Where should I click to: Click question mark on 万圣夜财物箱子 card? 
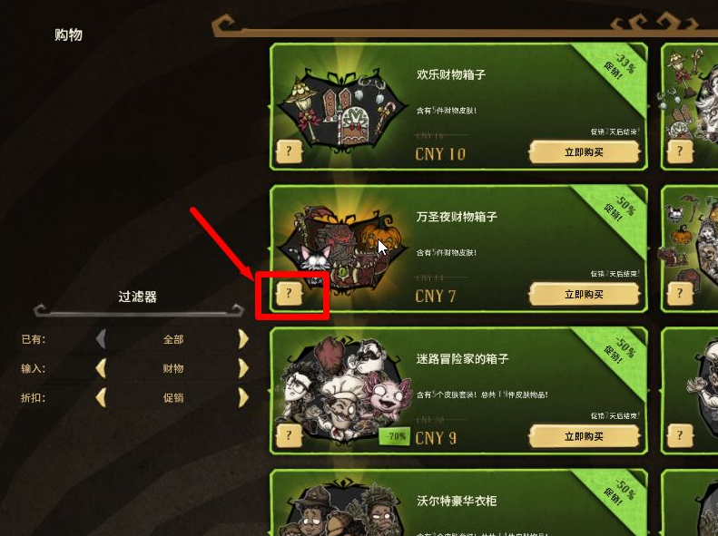(x=289, y=293)
